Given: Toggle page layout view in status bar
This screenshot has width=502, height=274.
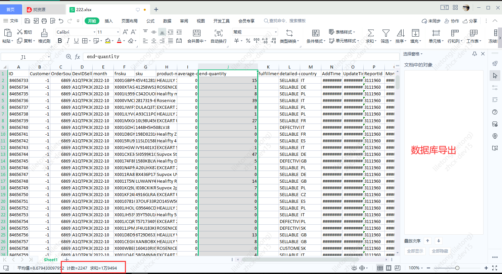Looking at the screenshot, I should (x=389, y=268).
